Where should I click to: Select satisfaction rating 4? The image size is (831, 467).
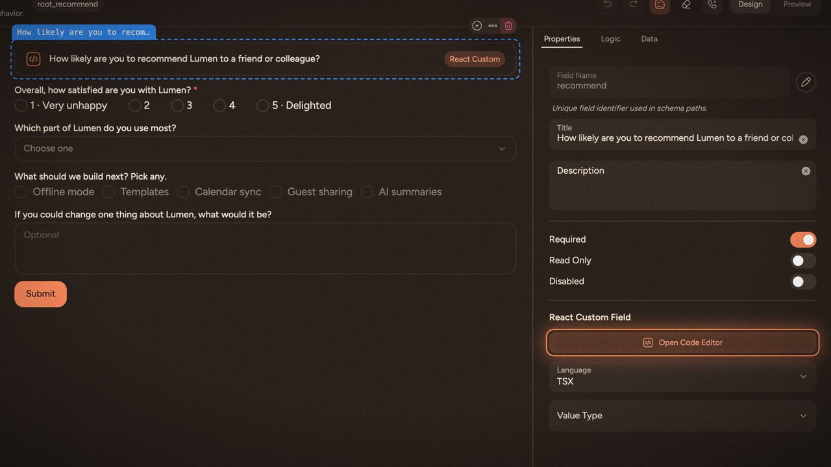click(219, 106)
